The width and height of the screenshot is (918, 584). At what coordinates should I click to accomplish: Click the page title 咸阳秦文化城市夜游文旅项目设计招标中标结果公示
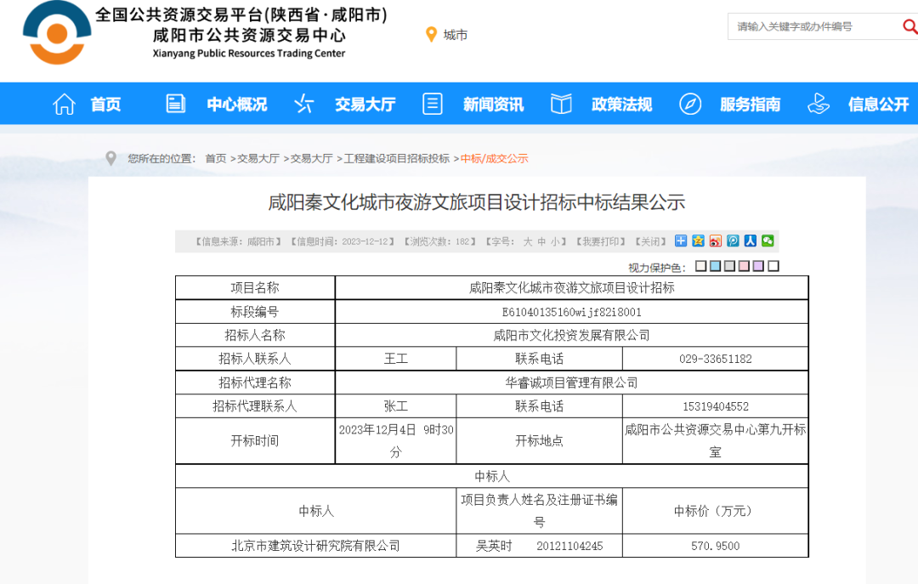pyautogui.click(x=477, y=202)
